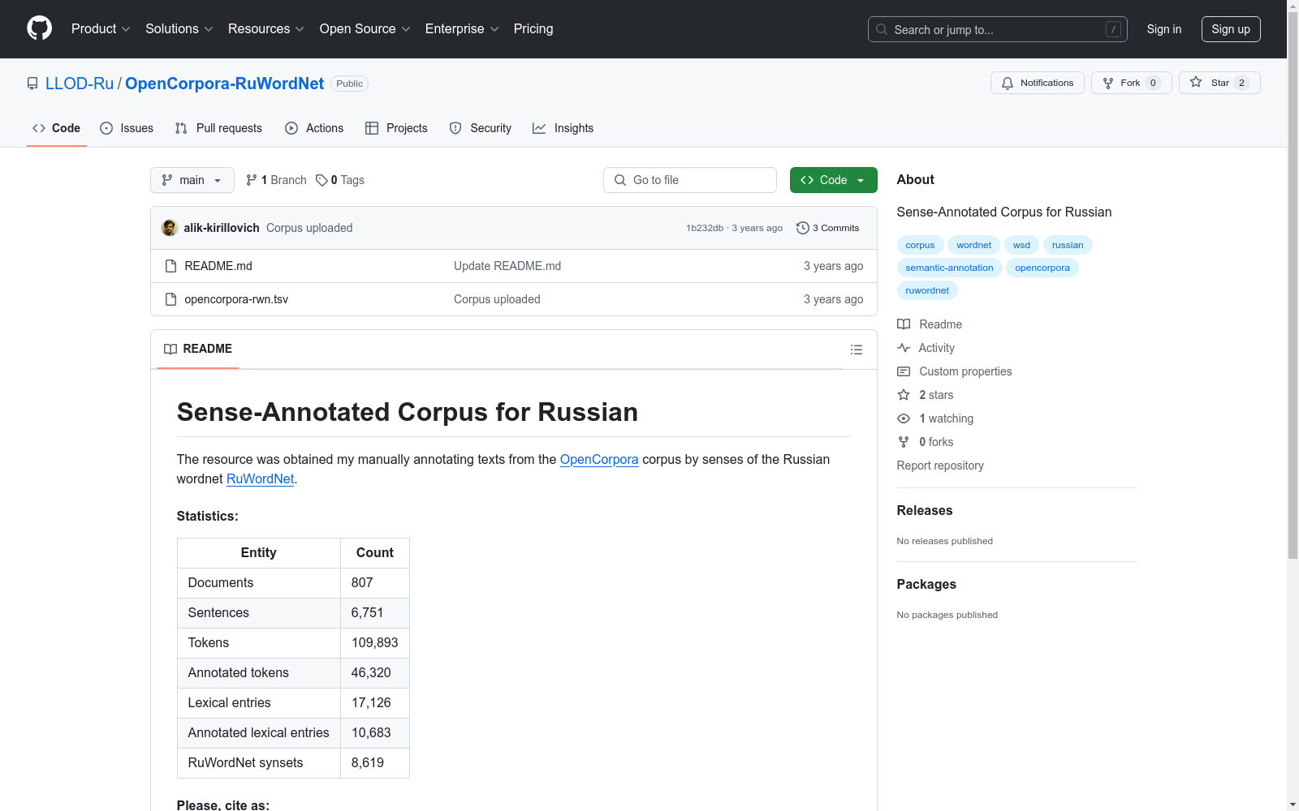The height and width of the screenshot is (811, 1299).
Task: Switch to the Issues tab
Action: click(x=127, y=128)
